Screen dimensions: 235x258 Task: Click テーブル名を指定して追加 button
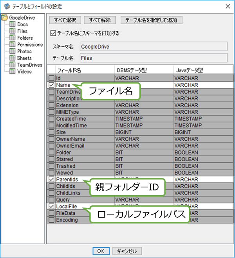pos(151,20)
